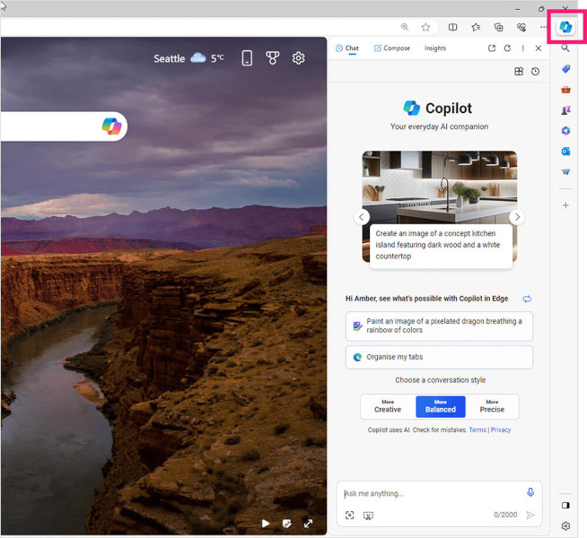Show next suggestion in carousel
Screen dimensions: 587x538
(x=517, y=217)
